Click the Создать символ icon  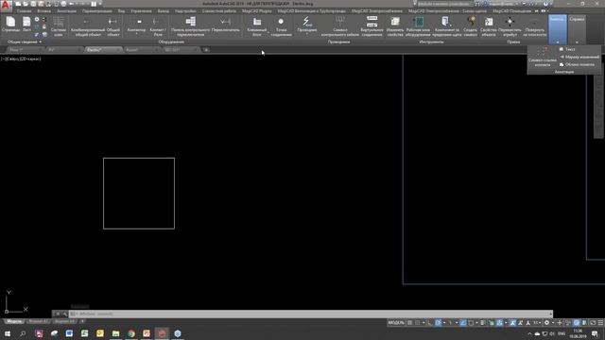coord(471,26)
